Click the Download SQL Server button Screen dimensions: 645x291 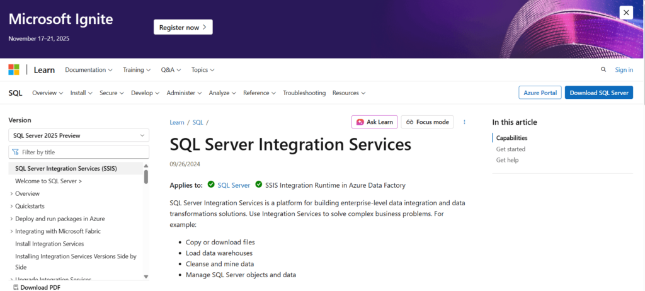coord(598,93)
